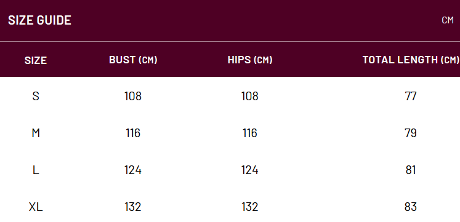The height and width of the screenshot is (222, 460).
Task: Select the L size row label
Action: pos(36,170)
